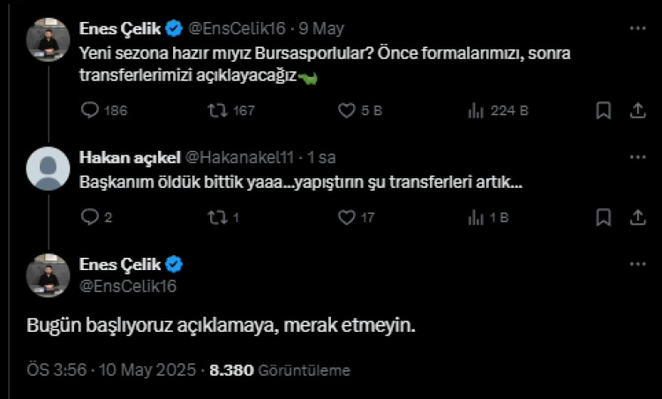Like Hakan açıkel's reply with 17 likes

click(x=348, y=216)
